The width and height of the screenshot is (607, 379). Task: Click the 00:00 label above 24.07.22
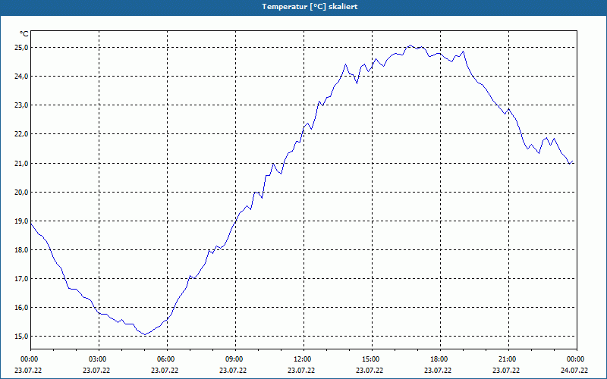click(x=577, y=359)
